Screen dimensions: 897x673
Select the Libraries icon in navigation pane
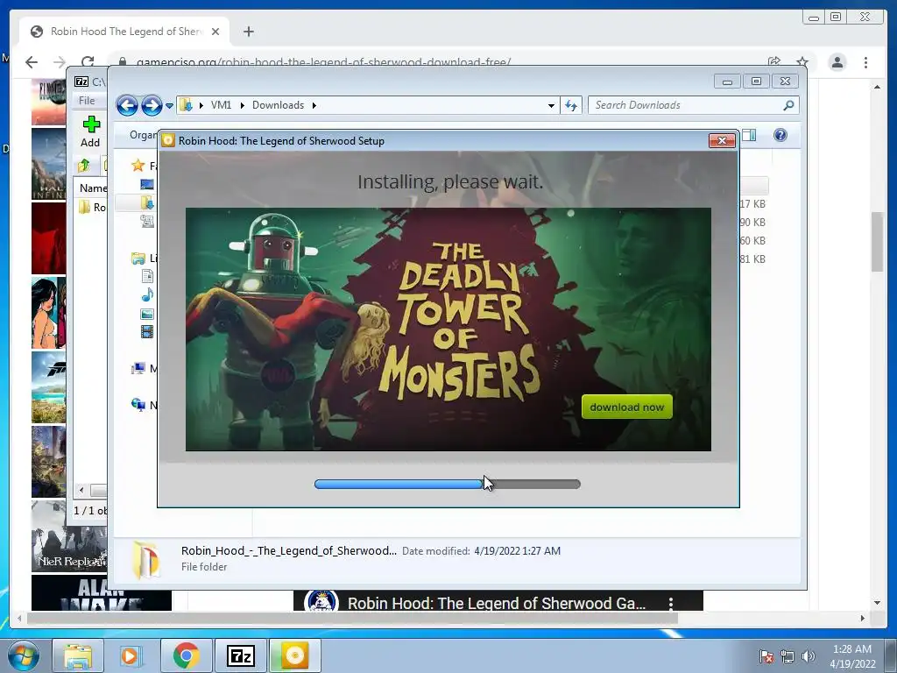(x=138, y=259)
